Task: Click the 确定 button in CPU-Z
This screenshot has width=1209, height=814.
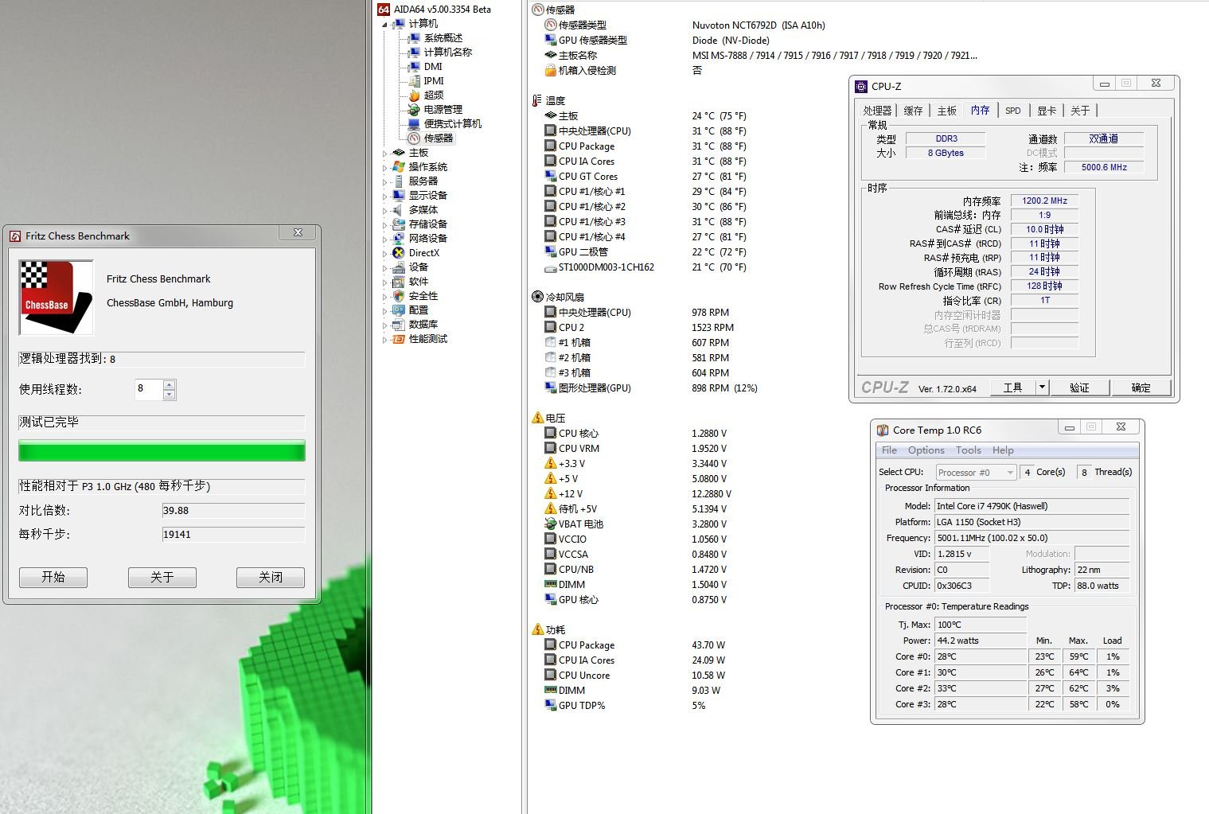Action: click(x=1141, y=388)
